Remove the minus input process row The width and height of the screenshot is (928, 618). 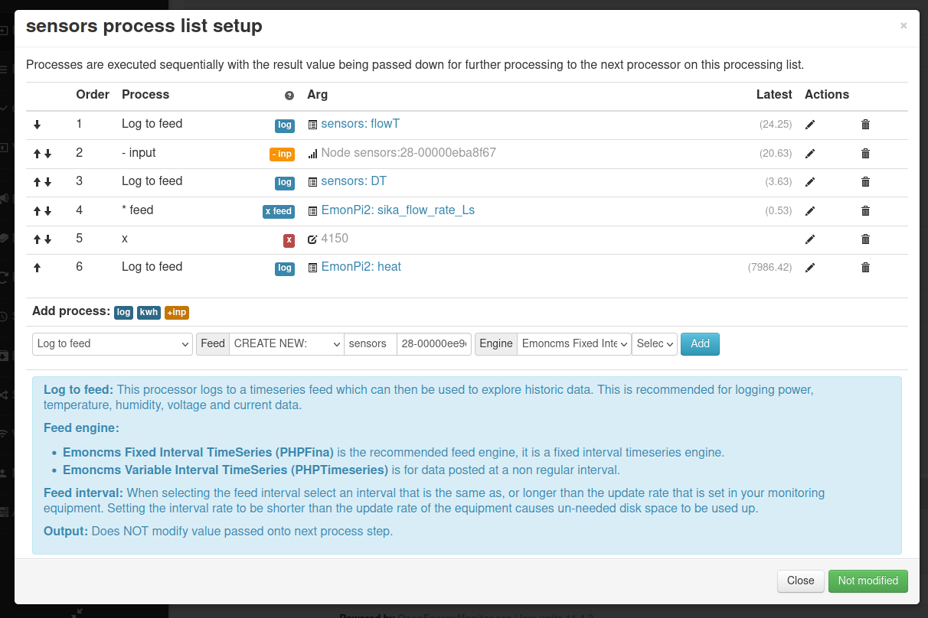tap(865, 154)
